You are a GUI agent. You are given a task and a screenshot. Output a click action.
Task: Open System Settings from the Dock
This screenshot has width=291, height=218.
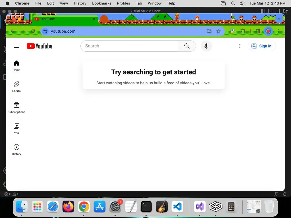pyautogui.click(x=115, y=207)
